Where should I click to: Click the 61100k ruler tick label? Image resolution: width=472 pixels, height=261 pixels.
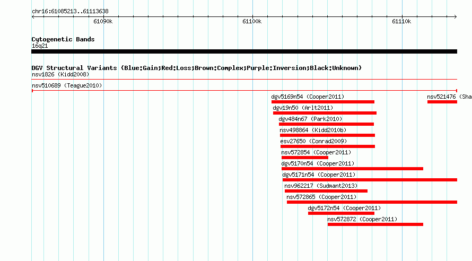(x=252, y=21)
